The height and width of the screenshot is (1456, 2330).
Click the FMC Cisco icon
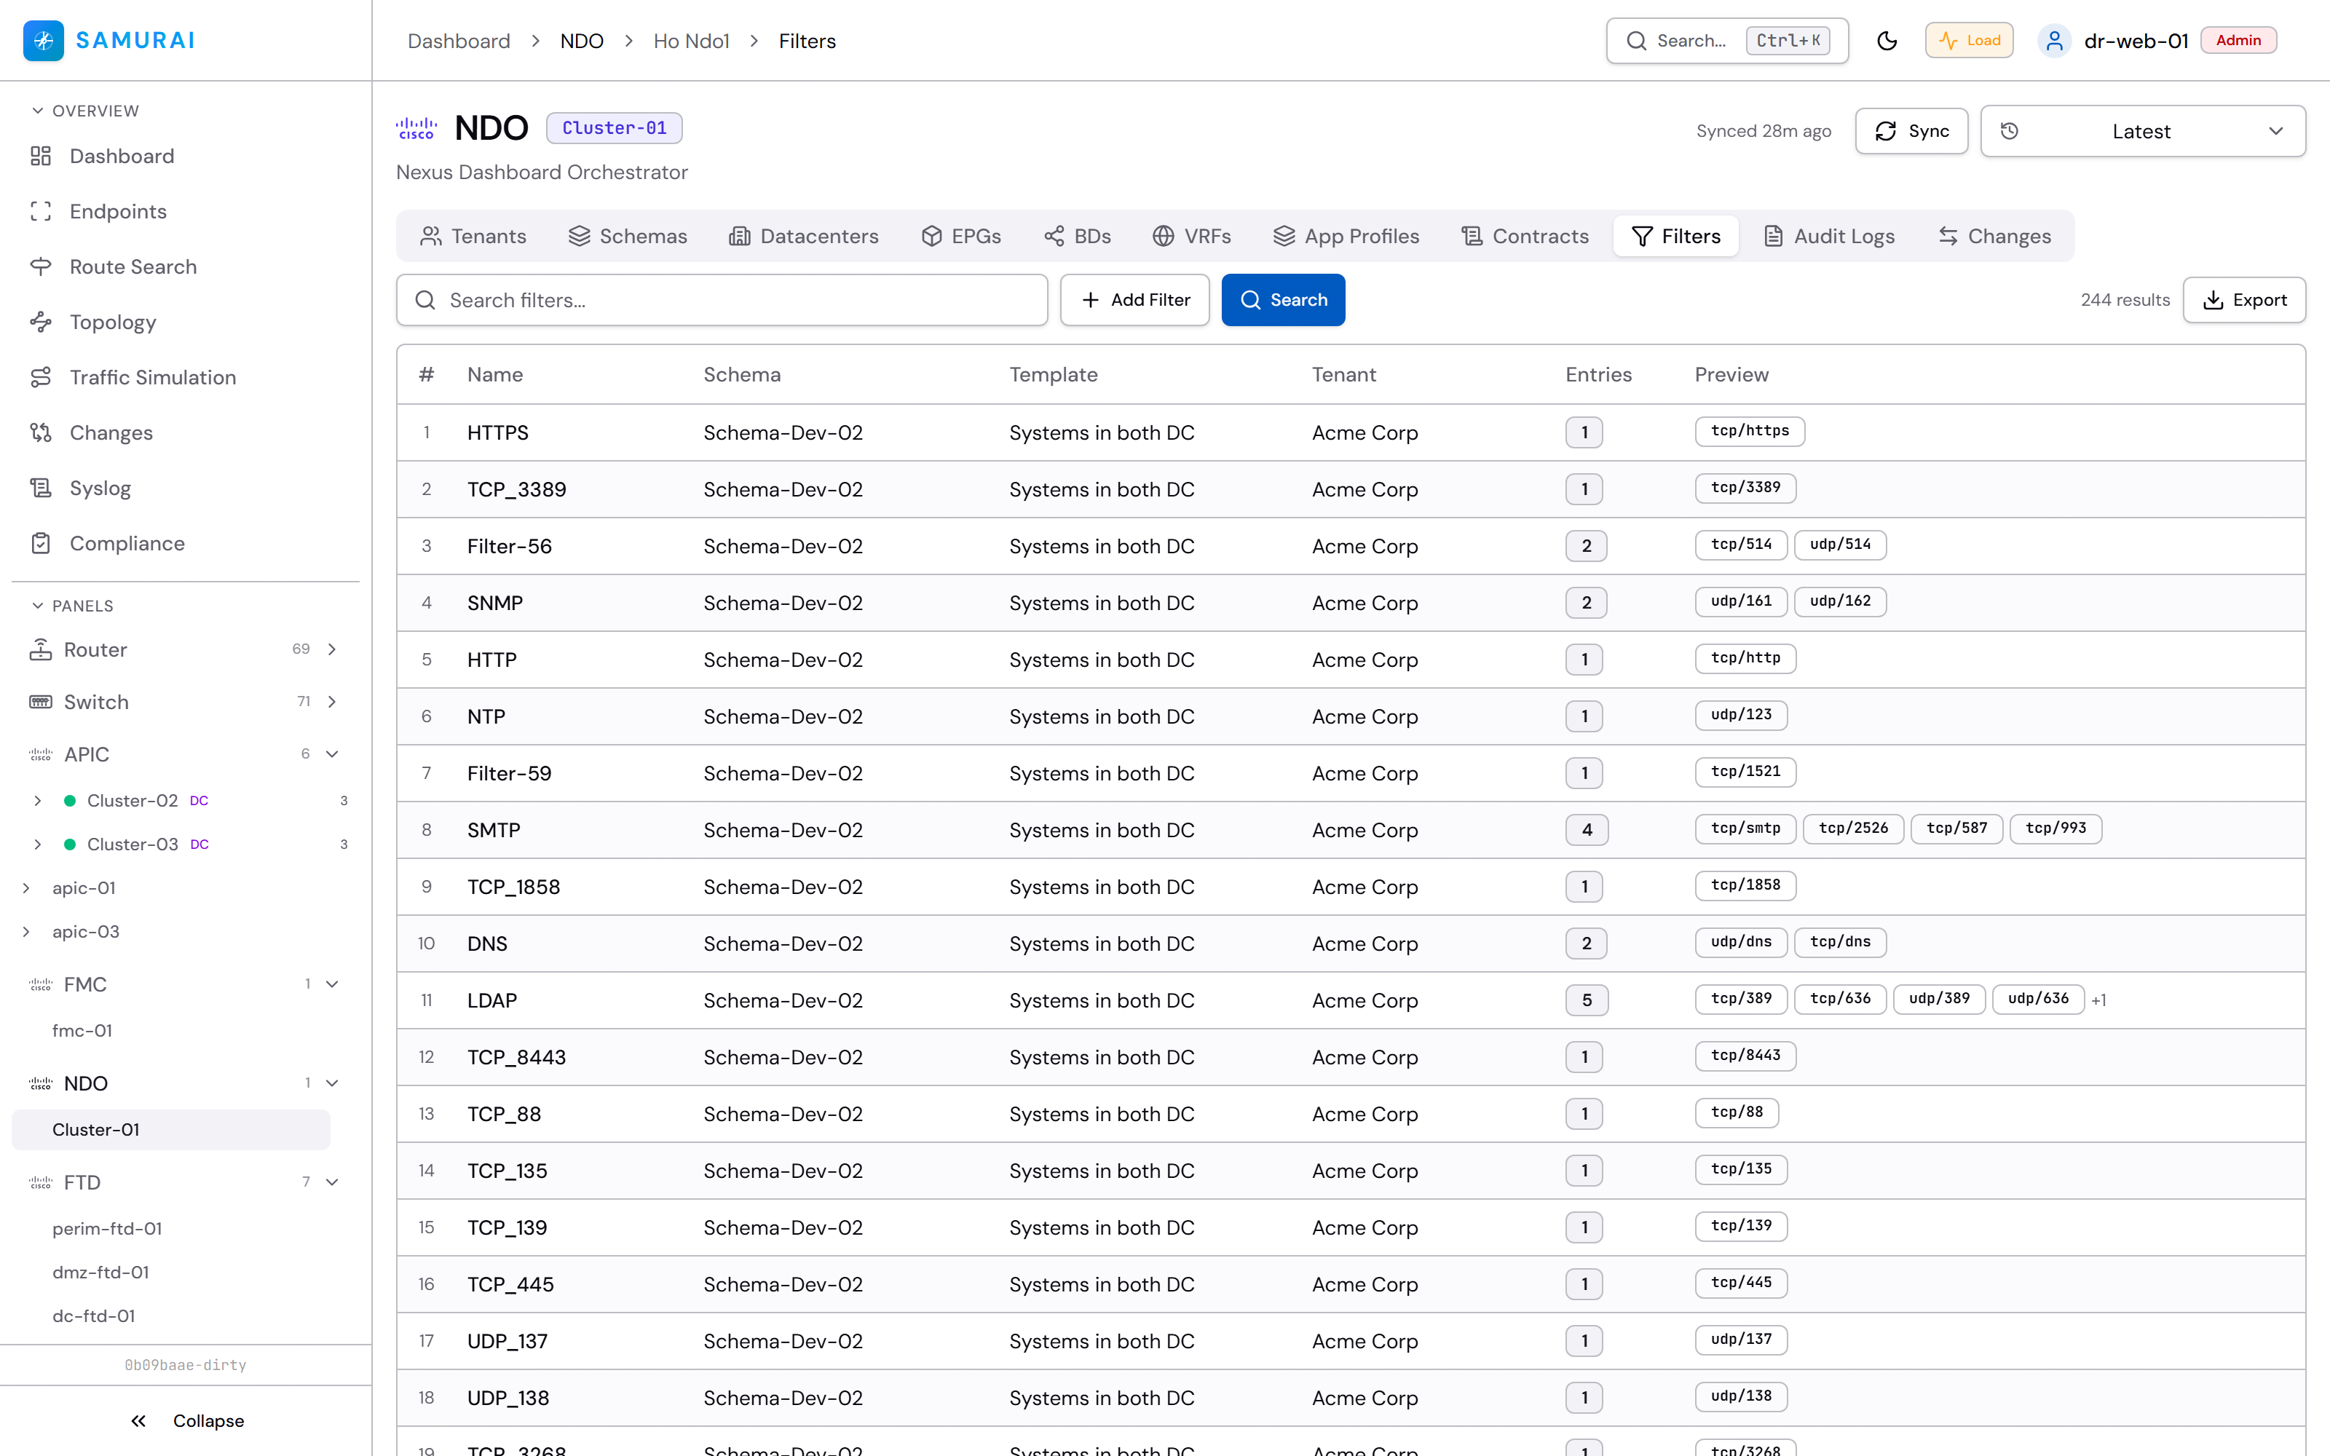[x=41, y=984]
